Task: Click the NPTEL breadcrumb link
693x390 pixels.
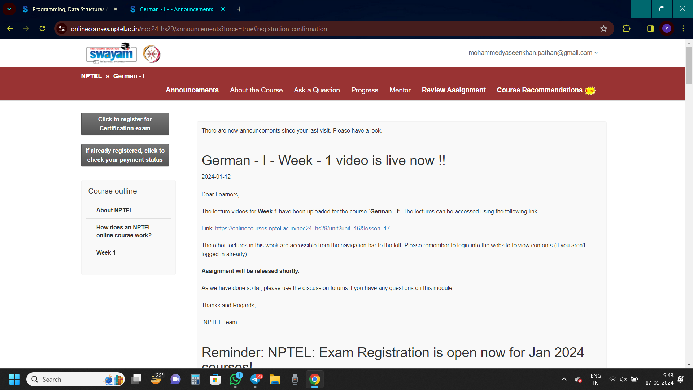Action: coord(91,76)
